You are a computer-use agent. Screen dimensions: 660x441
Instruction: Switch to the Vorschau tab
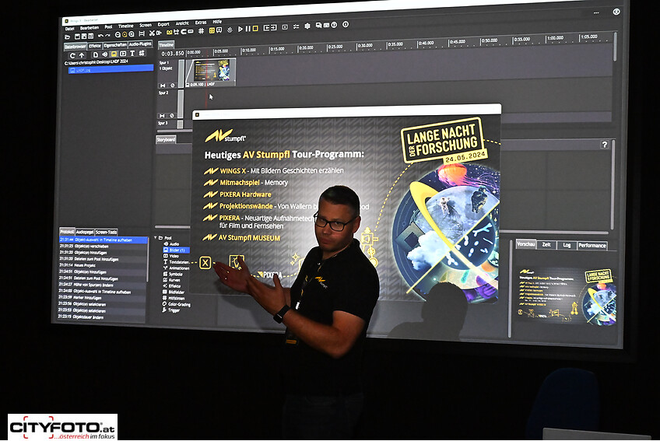525,244
